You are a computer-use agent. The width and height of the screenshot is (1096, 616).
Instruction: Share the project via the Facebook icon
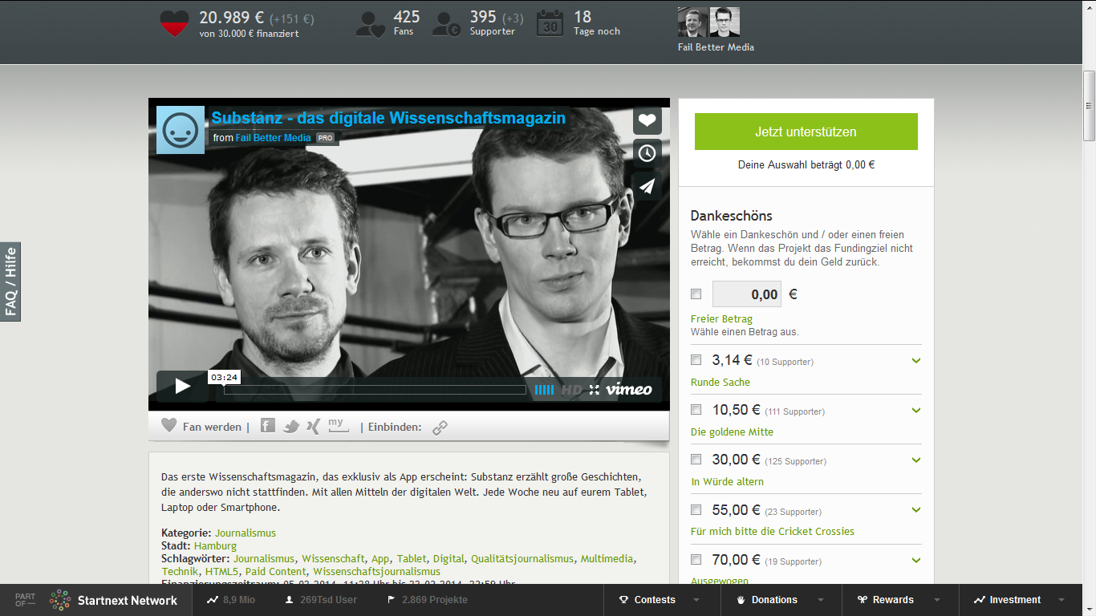pos(268,427)
